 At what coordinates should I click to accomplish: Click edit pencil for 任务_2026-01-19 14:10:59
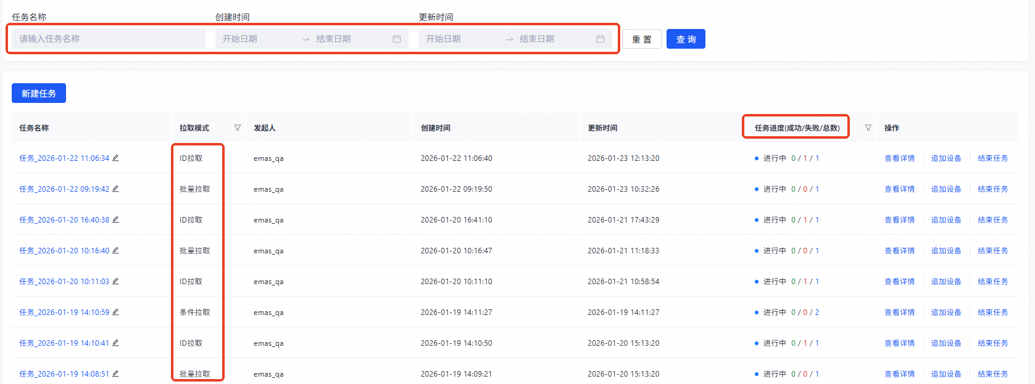(x=115, y=312)
